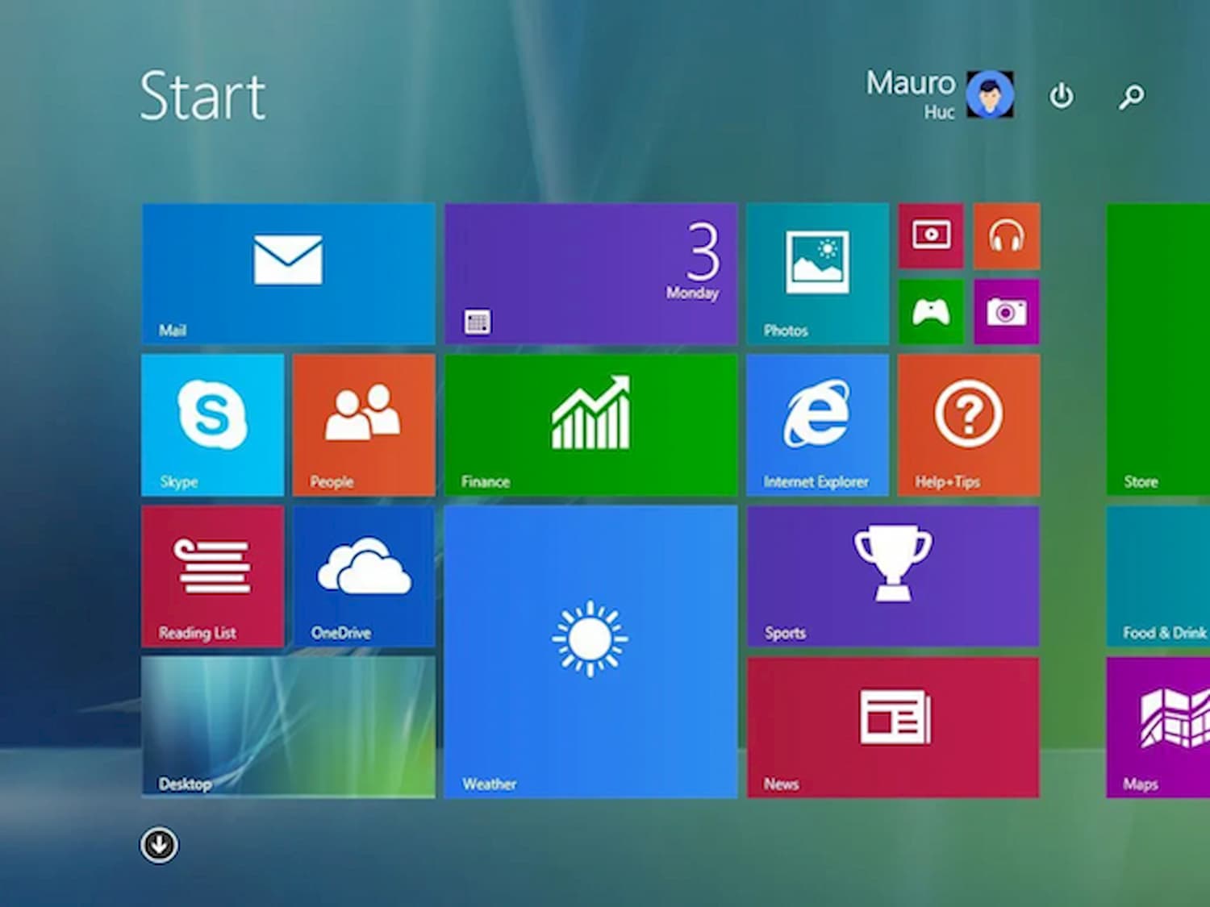Open the Search function

pos(1131,95)
